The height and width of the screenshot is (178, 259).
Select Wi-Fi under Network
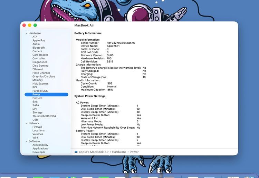36,138
